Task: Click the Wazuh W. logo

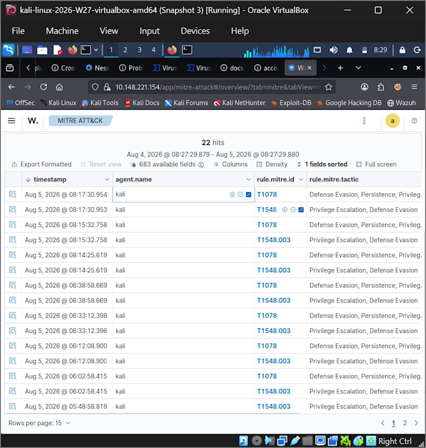Action: pos(33,121)
